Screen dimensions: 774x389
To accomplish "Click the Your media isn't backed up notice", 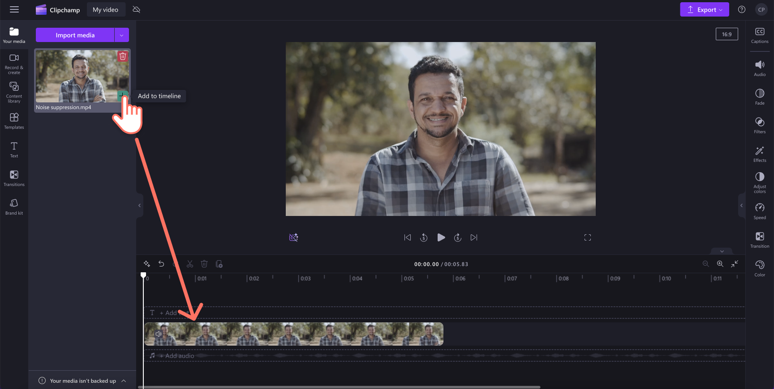I will point(82,381).
